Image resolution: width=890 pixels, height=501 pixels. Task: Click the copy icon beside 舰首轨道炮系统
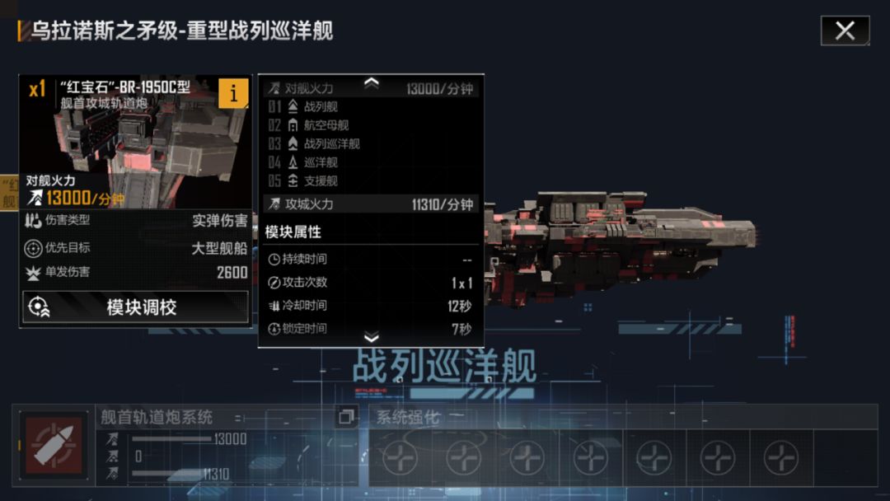345,417
